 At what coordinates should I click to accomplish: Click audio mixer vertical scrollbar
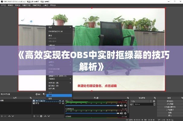click(x=128, y=106)
